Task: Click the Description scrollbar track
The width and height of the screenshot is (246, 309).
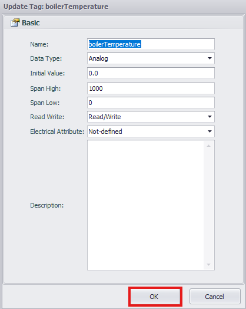Action: click(x=209, y=205)
